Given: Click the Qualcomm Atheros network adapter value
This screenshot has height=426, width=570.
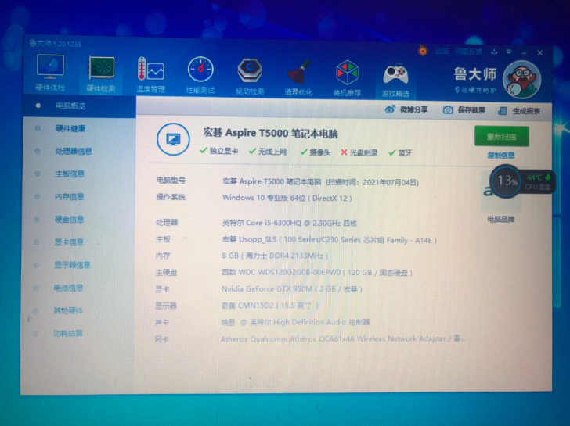Looking at the screenshot, I should 343,339.
